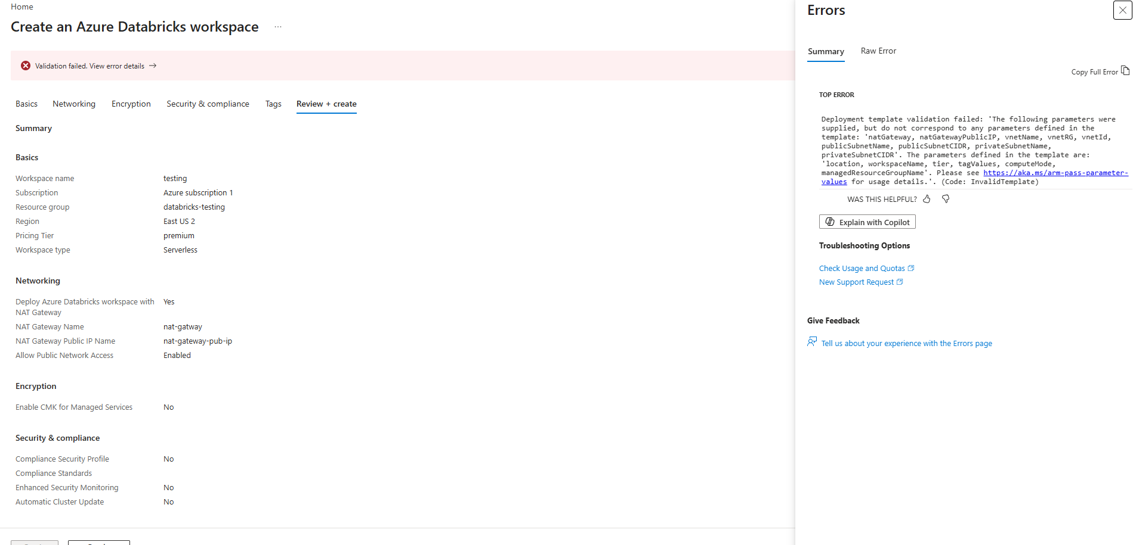The image size is (1133, 545).
Task: Click "No" beside Enhanced Security Monitoring
Action: point(169,488)
